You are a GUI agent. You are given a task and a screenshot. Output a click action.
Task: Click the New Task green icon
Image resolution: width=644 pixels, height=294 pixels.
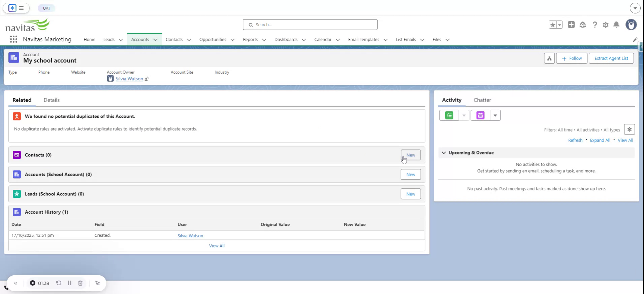pos(449,115)
